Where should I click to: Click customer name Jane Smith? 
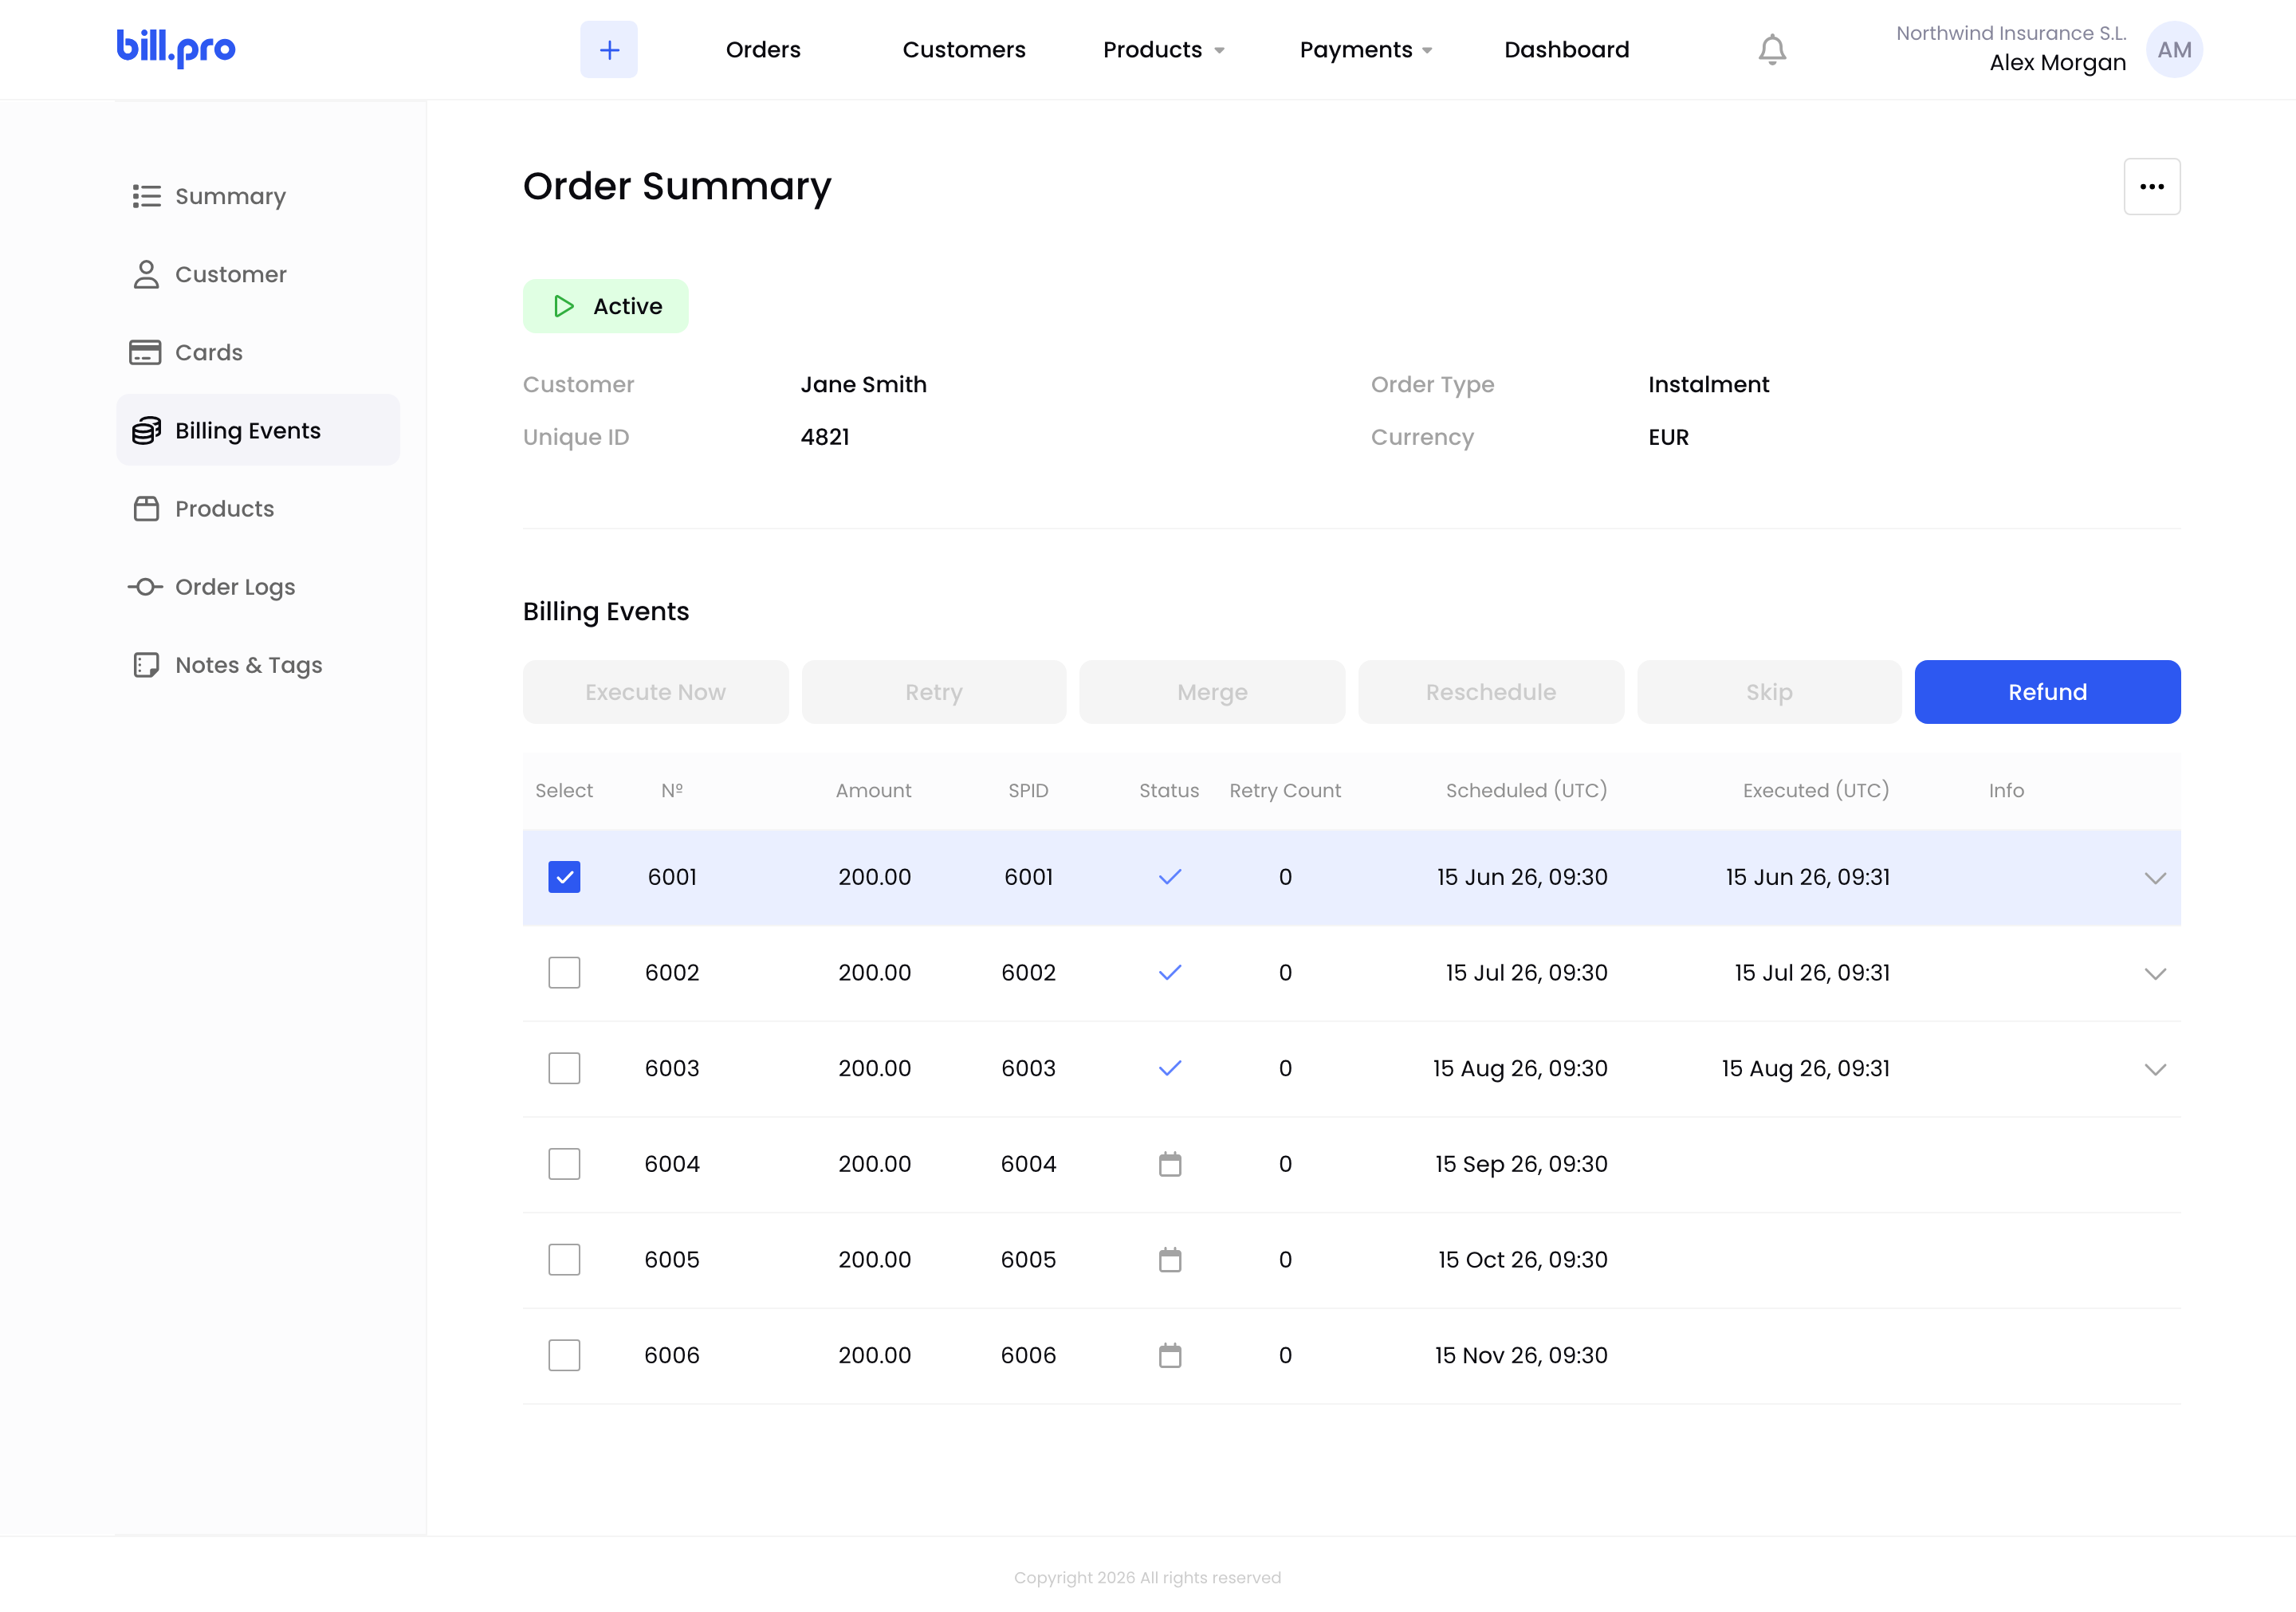tap(863, 385)
